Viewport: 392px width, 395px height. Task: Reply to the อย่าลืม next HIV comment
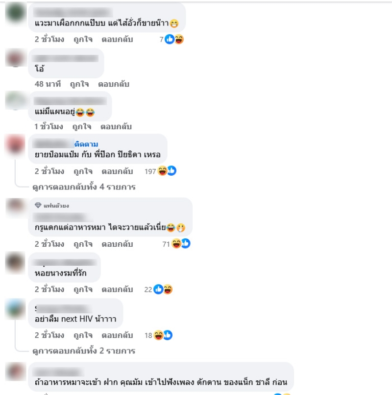pos(117,335)
